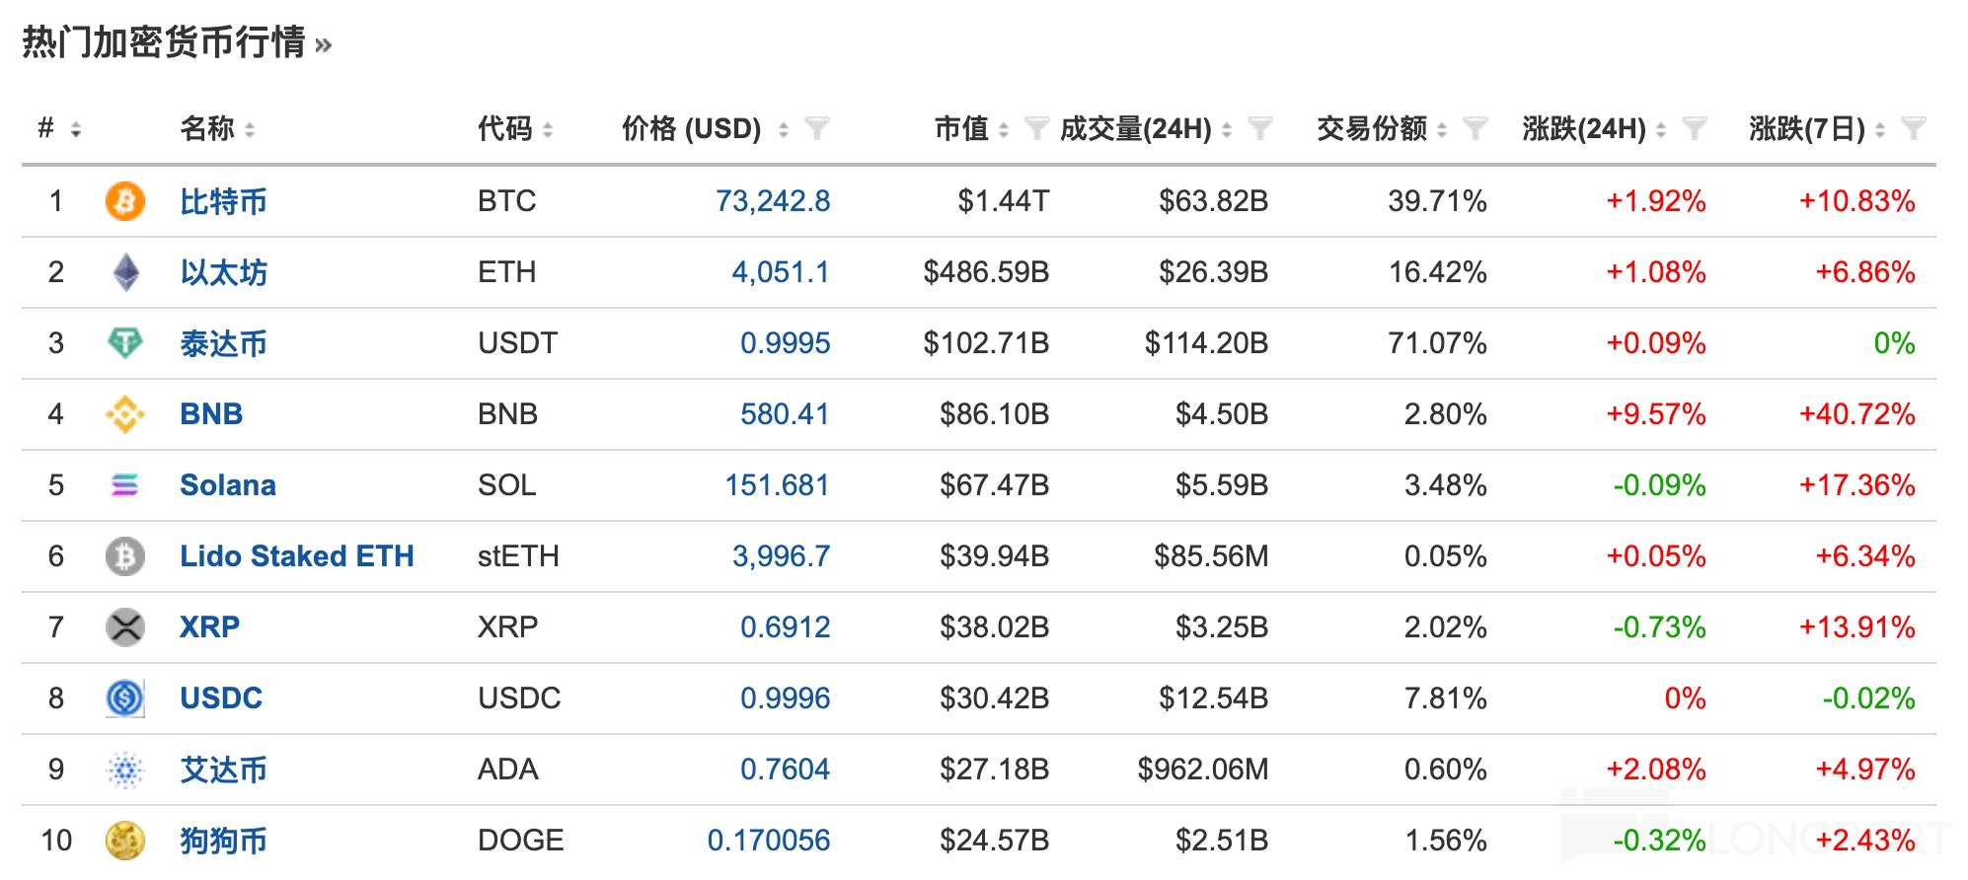The width and height of the screenshot is (1968, 880).
Task: Sort table by 名称 column
Action: click(x=251, y=129)
